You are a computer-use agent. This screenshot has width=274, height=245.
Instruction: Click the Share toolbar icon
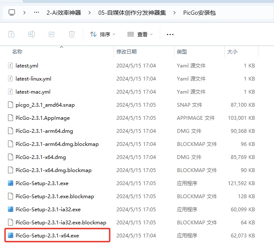point(52,34)
